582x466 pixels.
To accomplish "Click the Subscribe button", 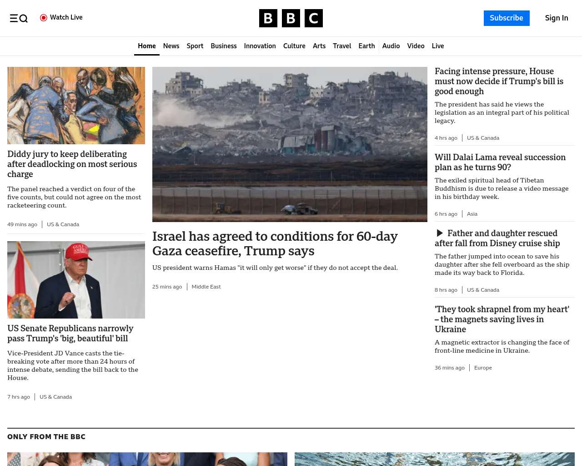I will click(x=507, y=18).
